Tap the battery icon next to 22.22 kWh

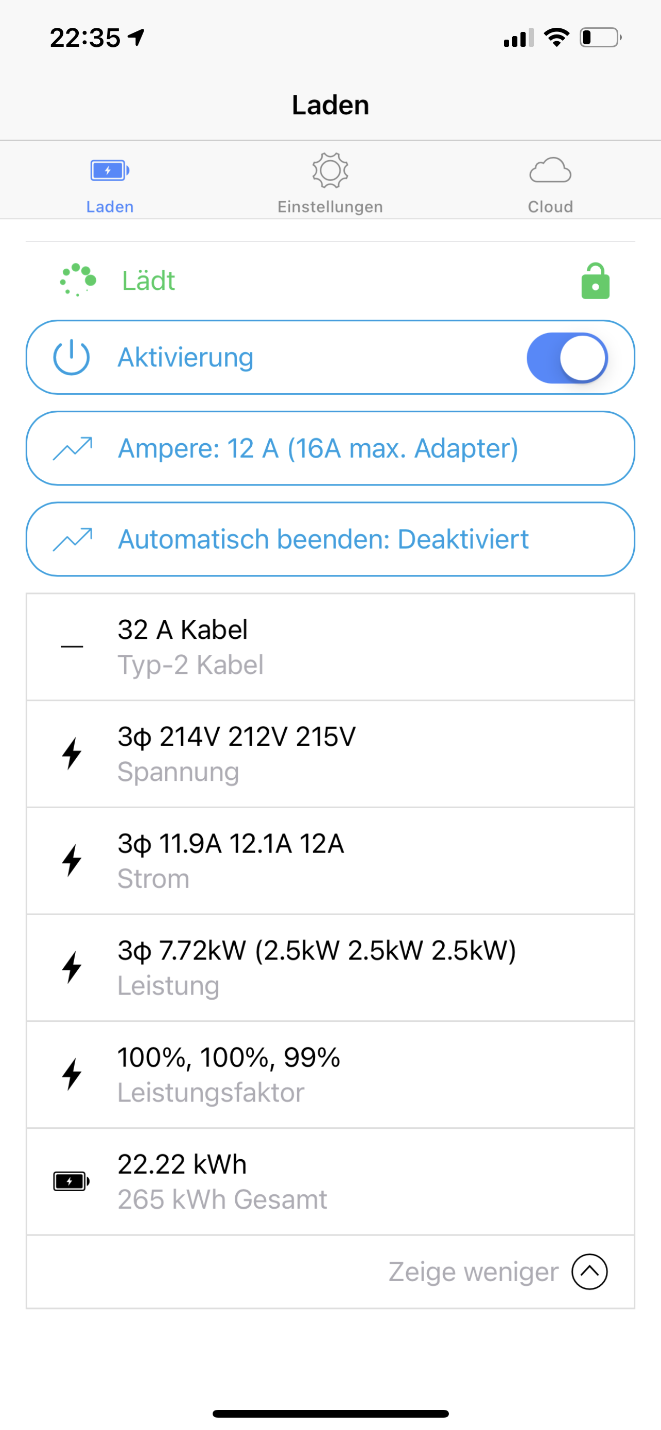tap(71, 1181)
